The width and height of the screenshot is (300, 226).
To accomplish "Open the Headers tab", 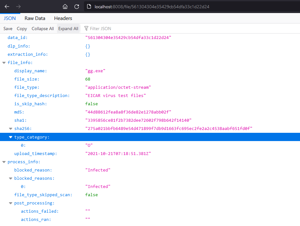I will tap(63, 18).
